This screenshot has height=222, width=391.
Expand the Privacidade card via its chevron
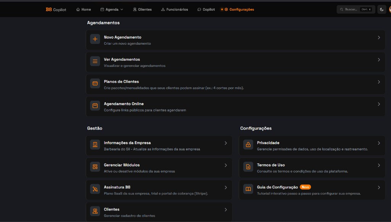(x=378, y=143)
